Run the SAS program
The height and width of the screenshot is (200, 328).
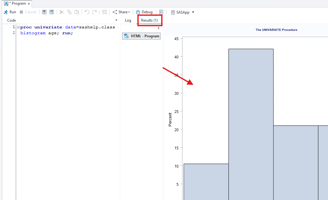[10, 12]
